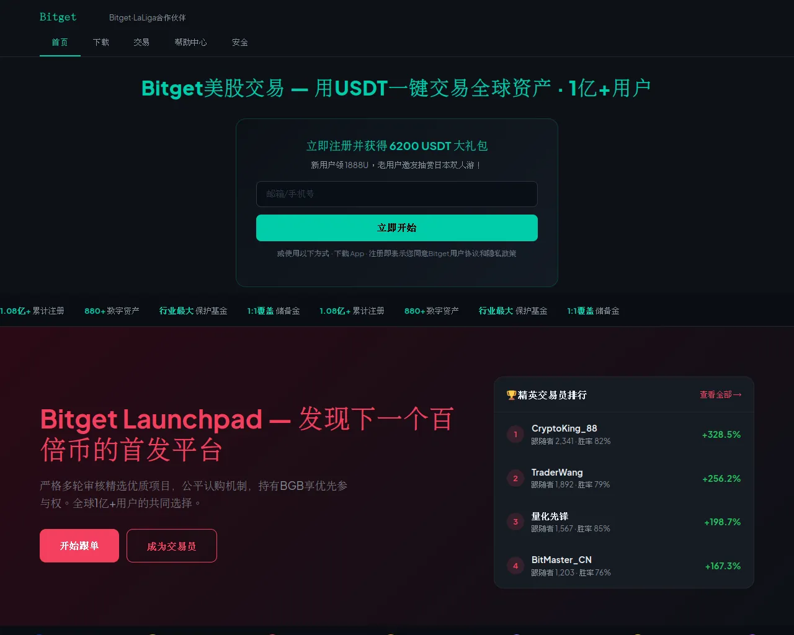794x635 pixels.
Task: Go to the 交易 tab
Action: (141, 43)
